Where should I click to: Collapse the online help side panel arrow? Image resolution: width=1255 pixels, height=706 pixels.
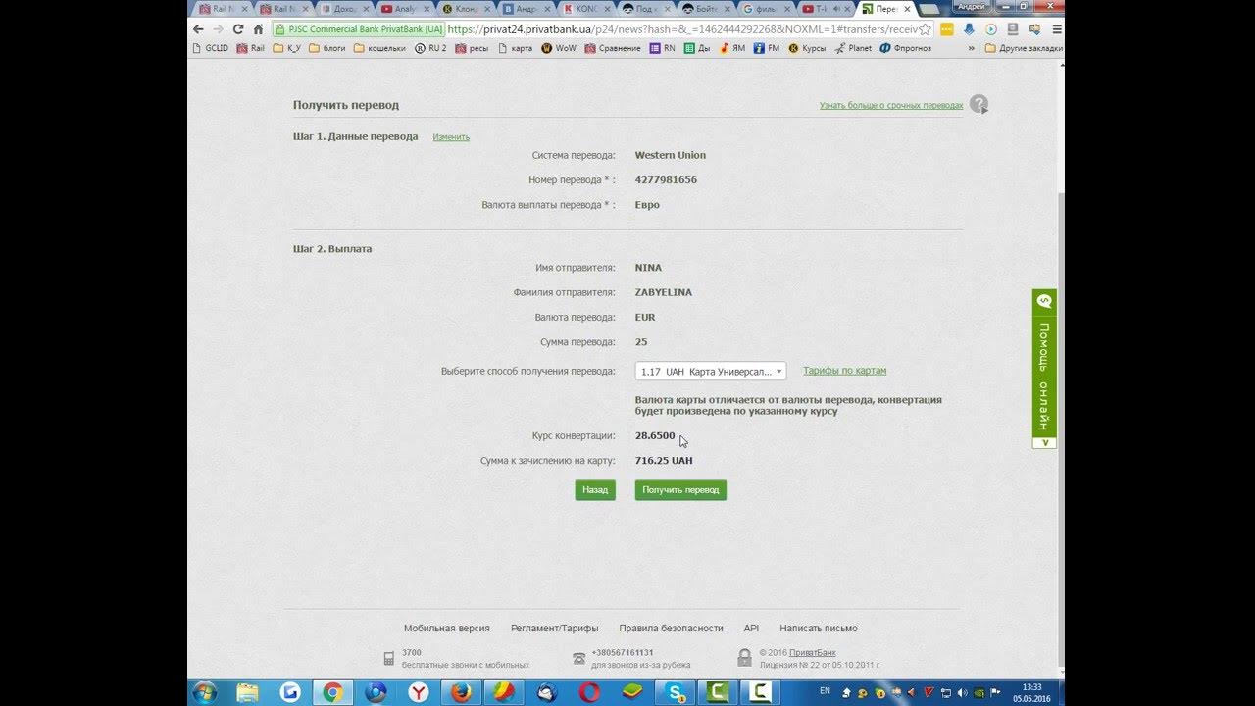[1044, 443]
